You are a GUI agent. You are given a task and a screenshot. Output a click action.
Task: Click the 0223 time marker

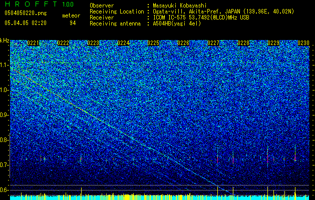point(93,43)
